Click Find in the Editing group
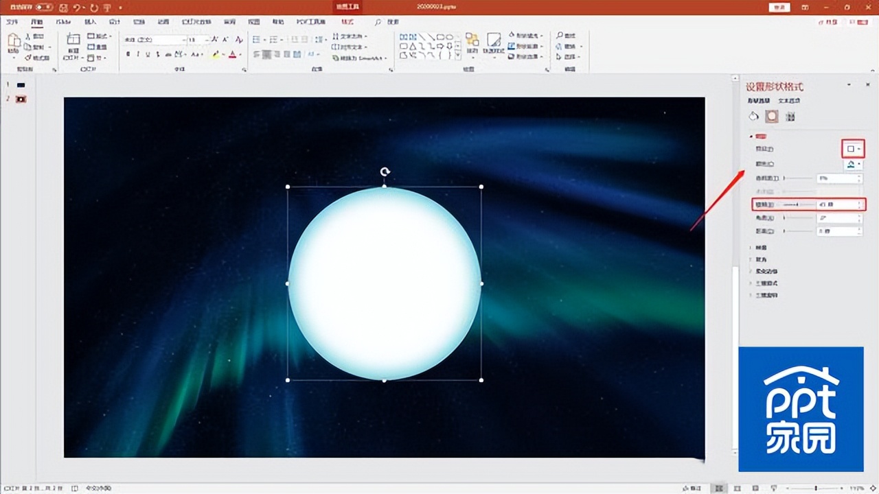 coord(567,36)
